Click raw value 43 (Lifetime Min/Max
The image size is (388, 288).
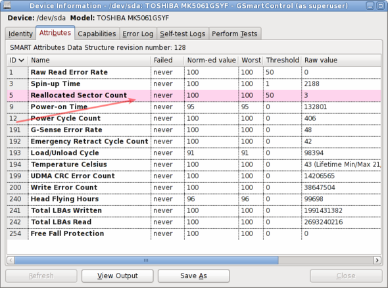pos(342,164)
